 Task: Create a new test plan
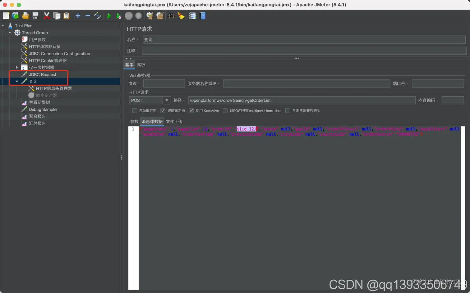[6, 16]
